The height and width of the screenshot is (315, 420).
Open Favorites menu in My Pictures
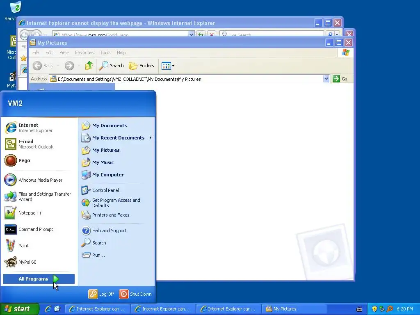point(84,52)
